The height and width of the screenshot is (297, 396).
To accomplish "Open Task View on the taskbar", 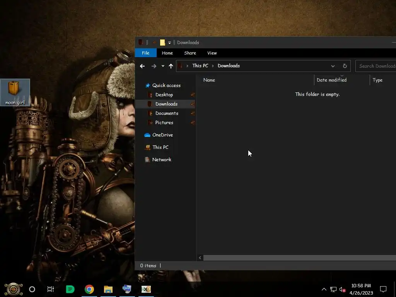I will [51, 289].
